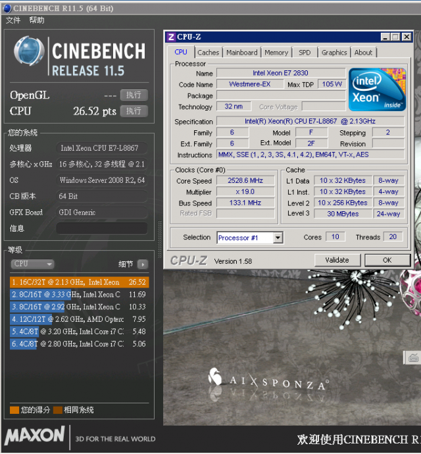Click the Level 3 cache value 30 MBytes
The height and width of the screenshot is (454, 421).
coord(343,214)
